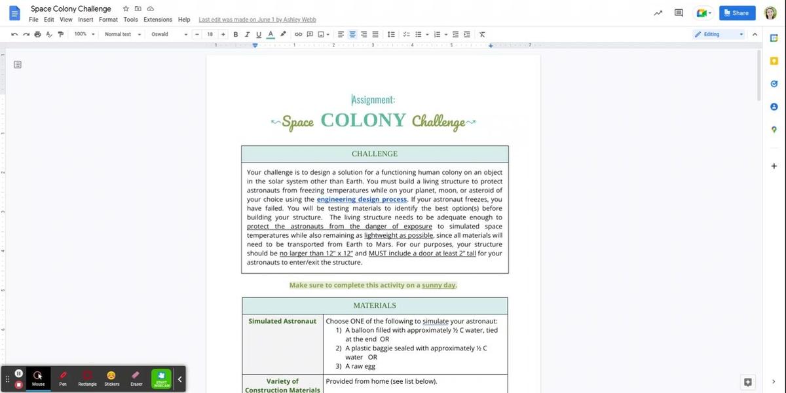Click the print icon in toolbar
This screenshot has height=393, width=786.
(37, 34)
